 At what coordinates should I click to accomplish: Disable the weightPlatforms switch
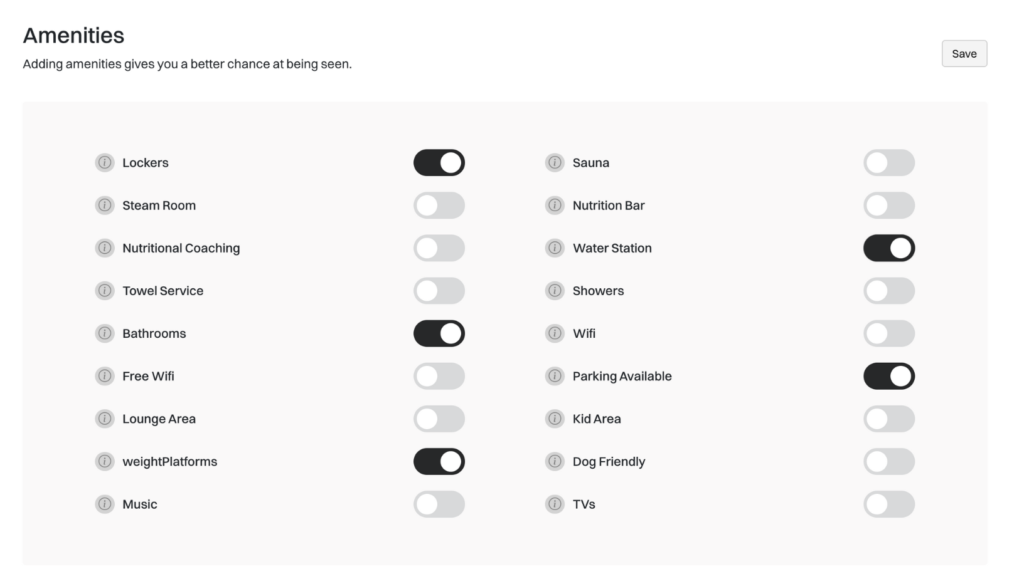[x=439, y=461]
